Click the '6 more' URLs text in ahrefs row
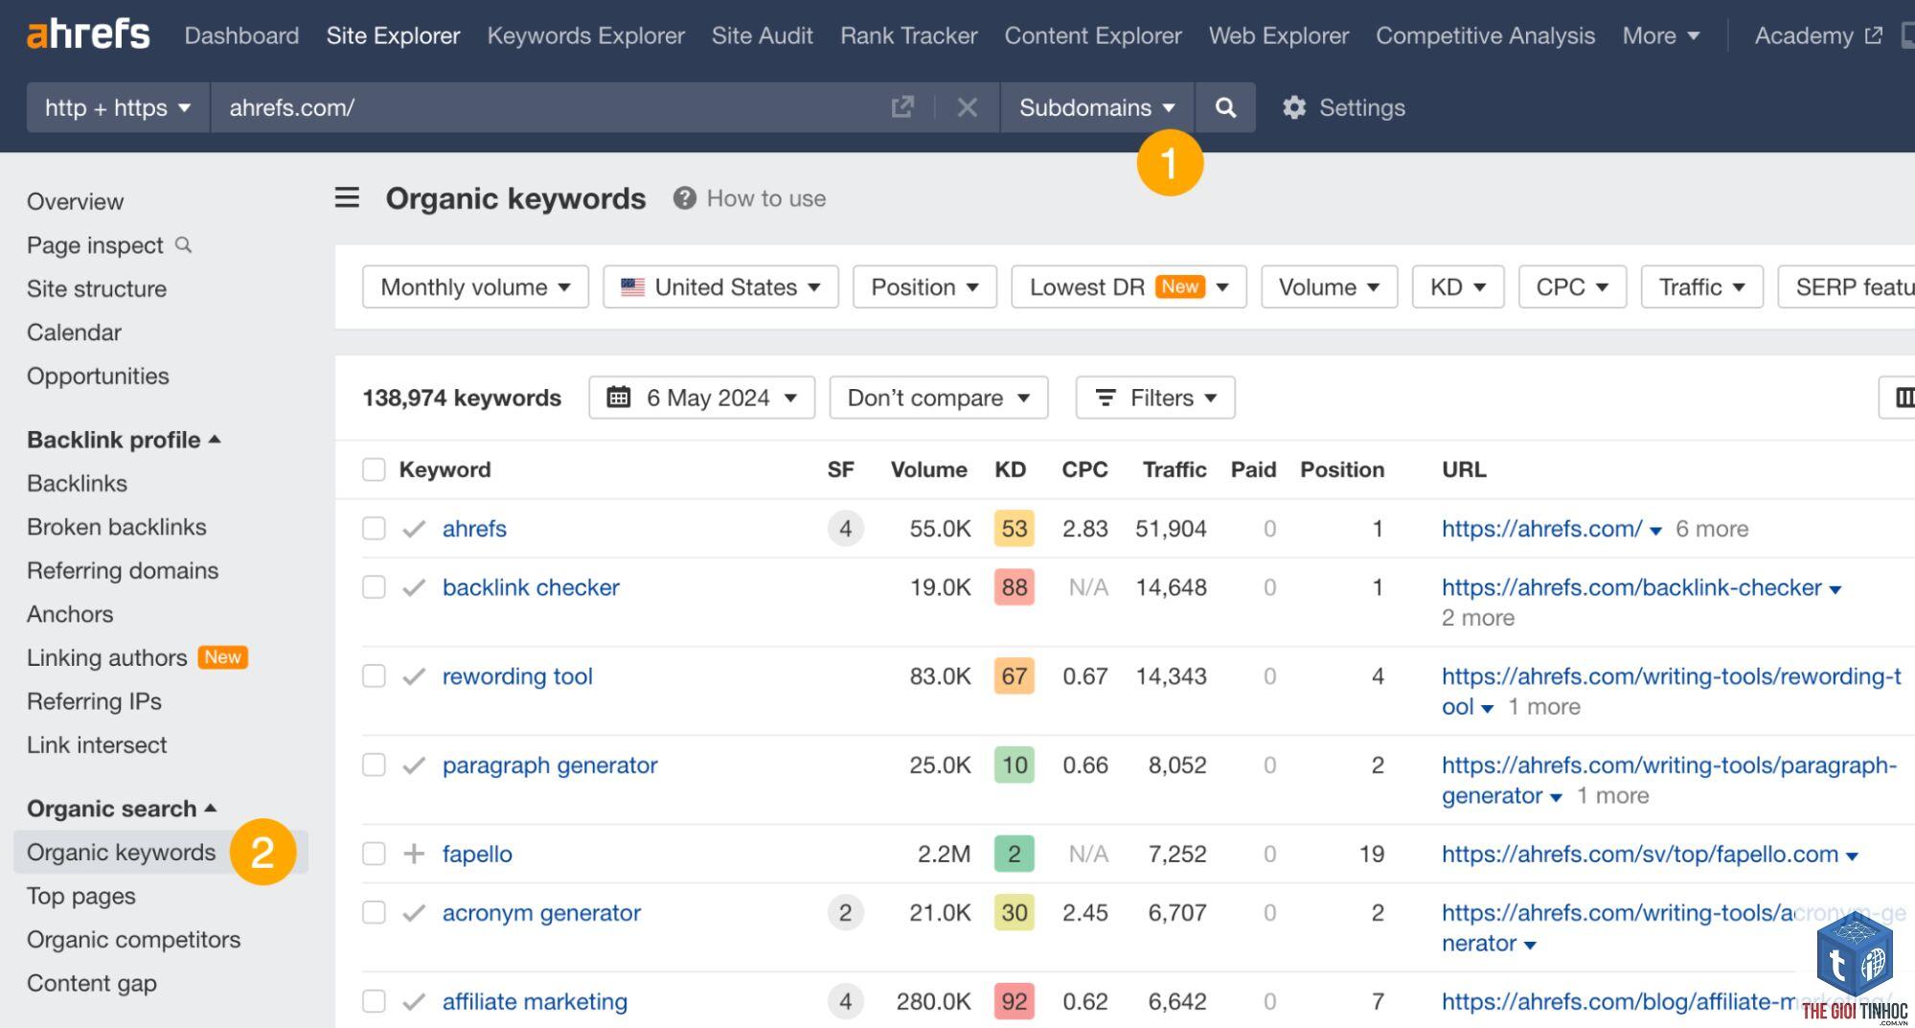1915x1028 pixels. (x=1712, y=529)
